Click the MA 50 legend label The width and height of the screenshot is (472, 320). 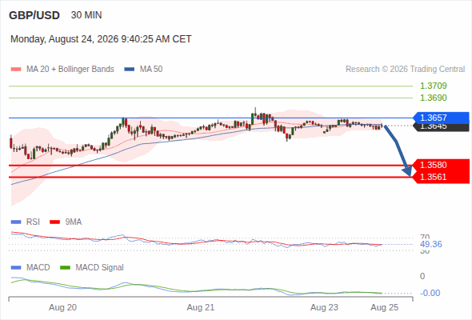151,70
